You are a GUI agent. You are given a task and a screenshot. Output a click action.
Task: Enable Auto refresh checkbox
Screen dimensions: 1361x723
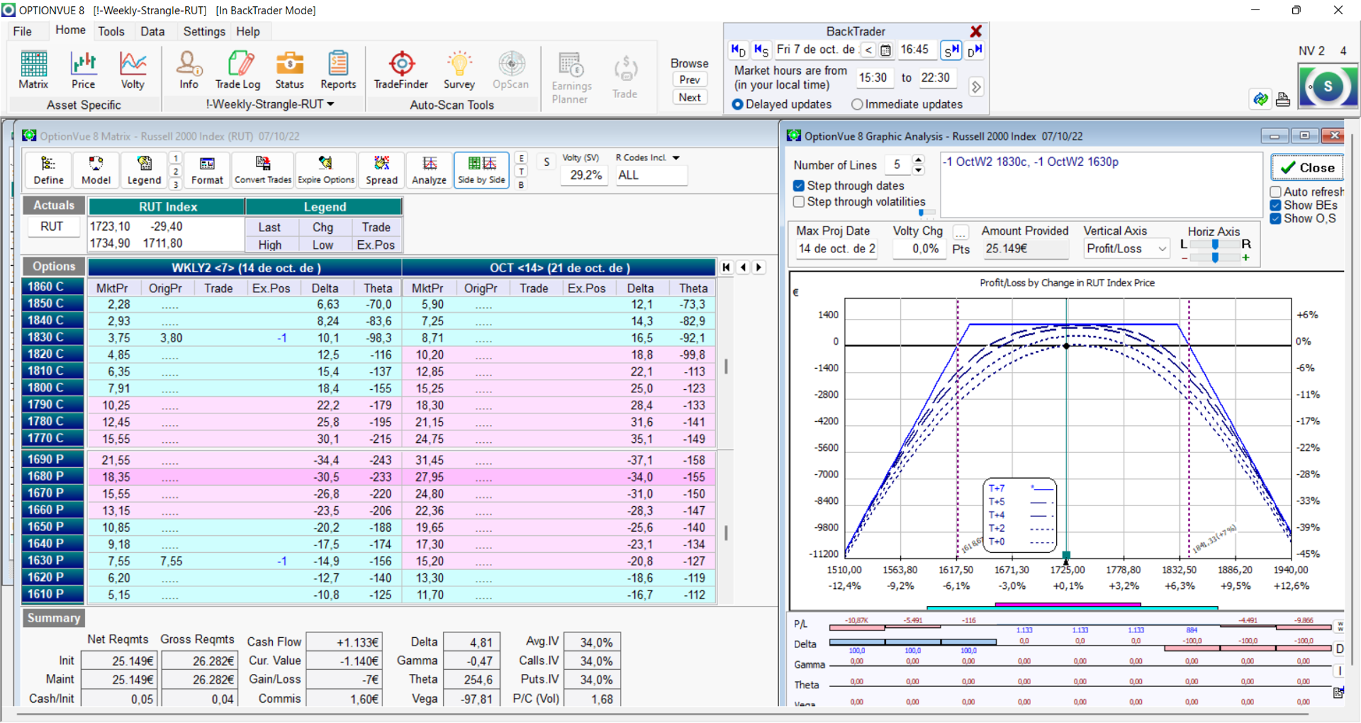point(1276,192)
